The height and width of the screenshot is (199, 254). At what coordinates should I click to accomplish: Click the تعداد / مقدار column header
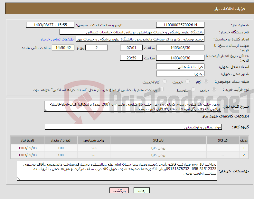61,140
